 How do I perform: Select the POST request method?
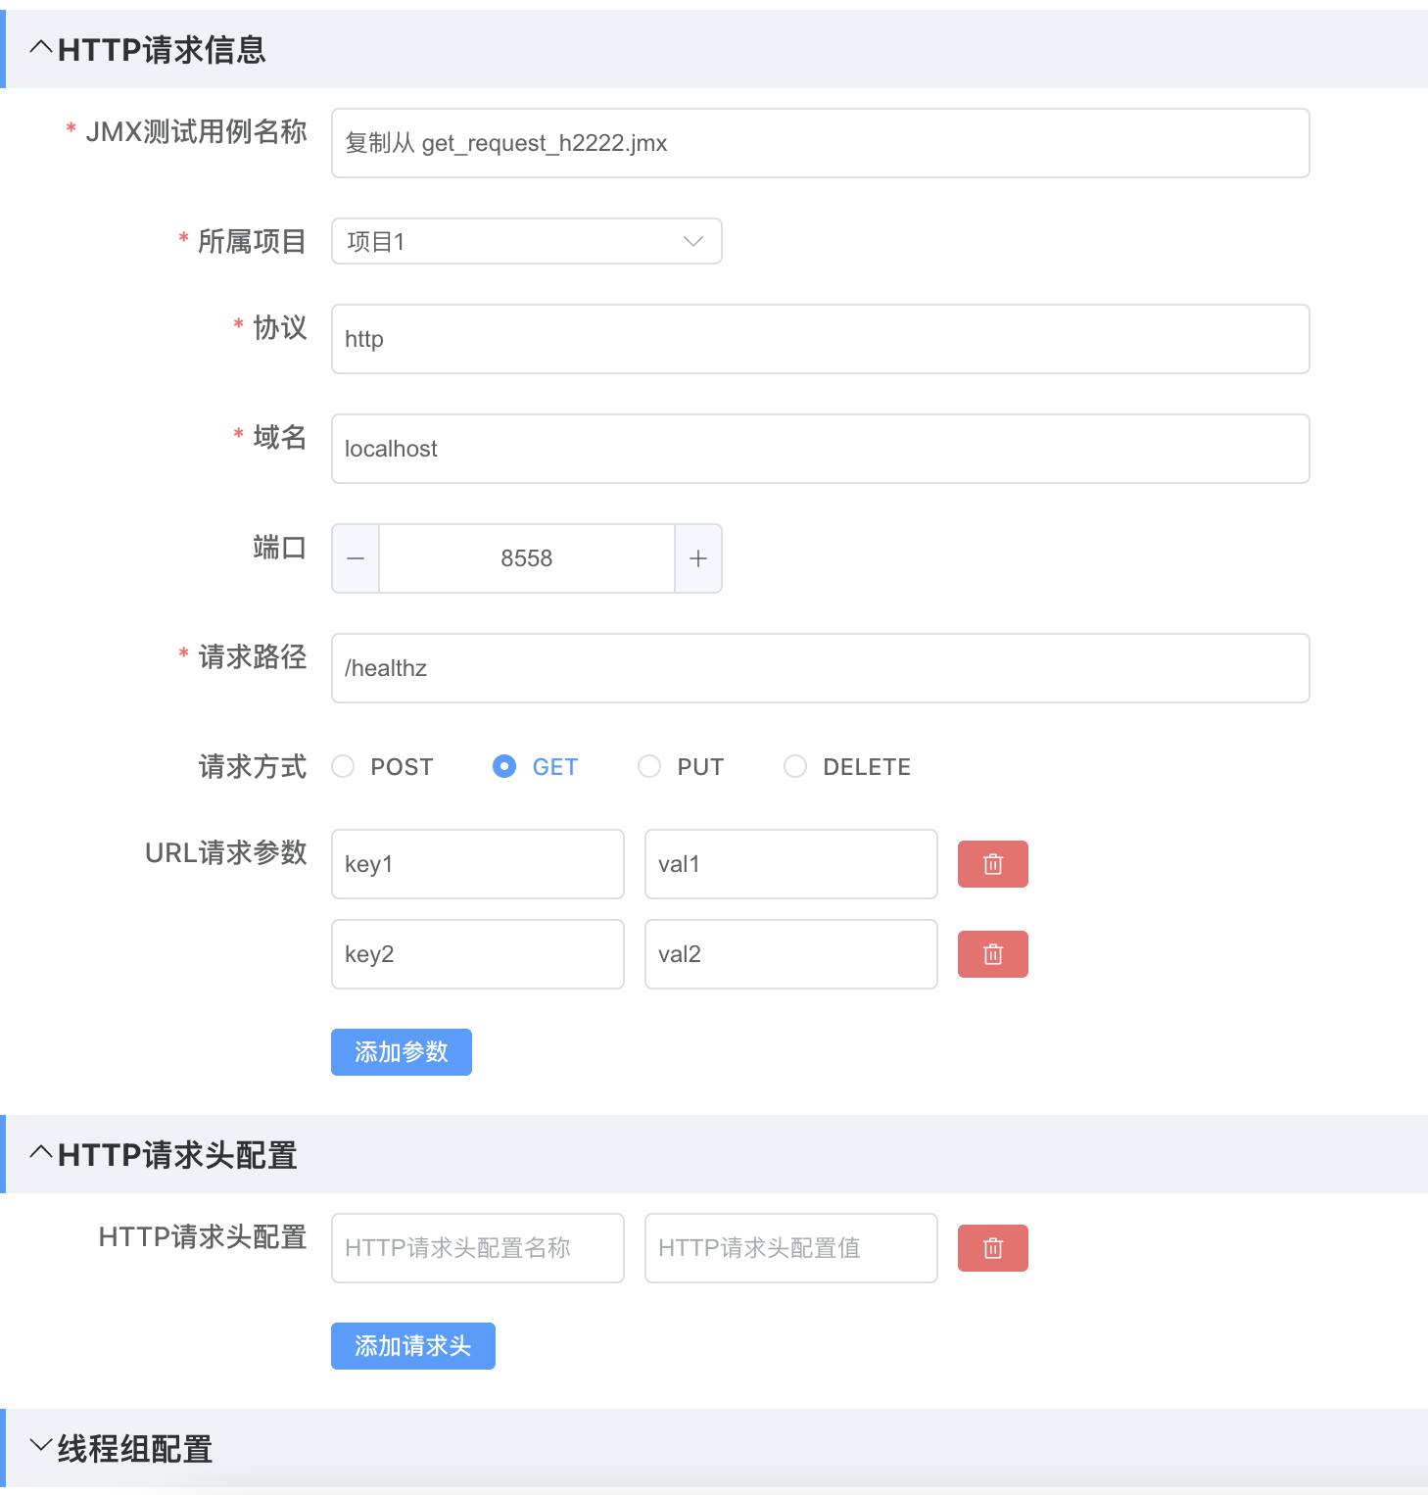[x=383, y=766]
